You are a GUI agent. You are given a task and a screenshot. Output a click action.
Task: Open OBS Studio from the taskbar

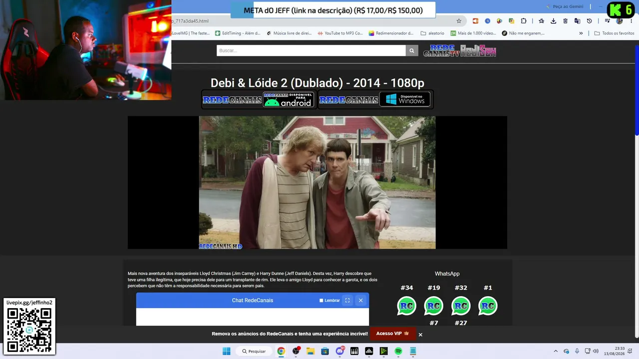pos(296,351)
